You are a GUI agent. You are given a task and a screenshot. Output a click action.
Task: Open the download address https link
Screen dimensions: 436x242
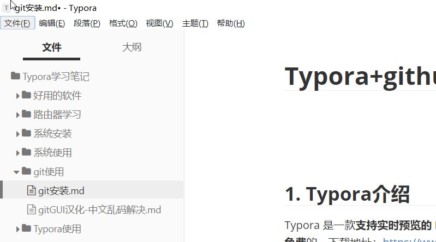409,240
